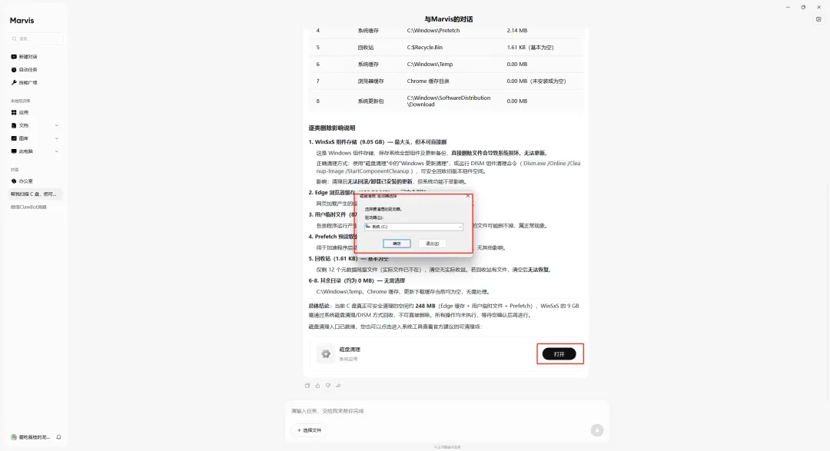Toggle the side panel icon at top right

[x=818, y=19]
